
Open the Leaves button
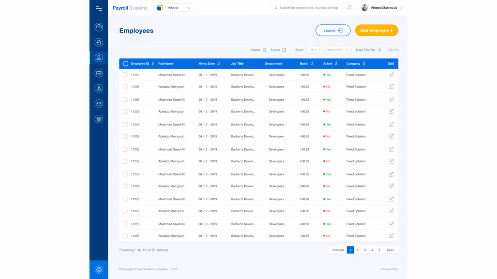(x=333, y=31)
